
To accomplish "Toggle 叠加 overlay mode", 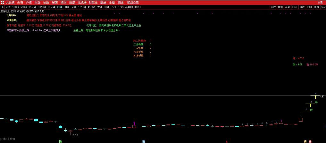I will click(x=280, y=7).
